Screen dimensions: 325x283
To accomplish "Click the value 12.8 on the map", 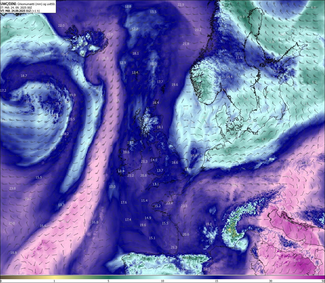I will [x=128, y=6].
